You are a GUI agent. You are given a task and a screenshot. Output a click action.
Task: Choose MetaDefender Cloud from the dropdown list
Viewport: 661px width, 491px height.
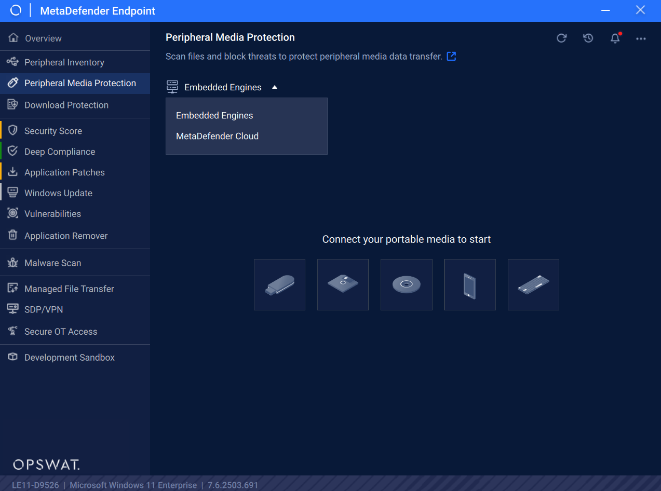pos(247,136)
